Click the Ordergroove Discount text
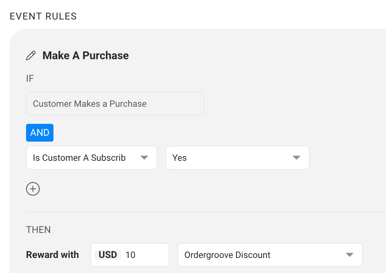Screen dimensions: 386x273 [x=227, y=255]
